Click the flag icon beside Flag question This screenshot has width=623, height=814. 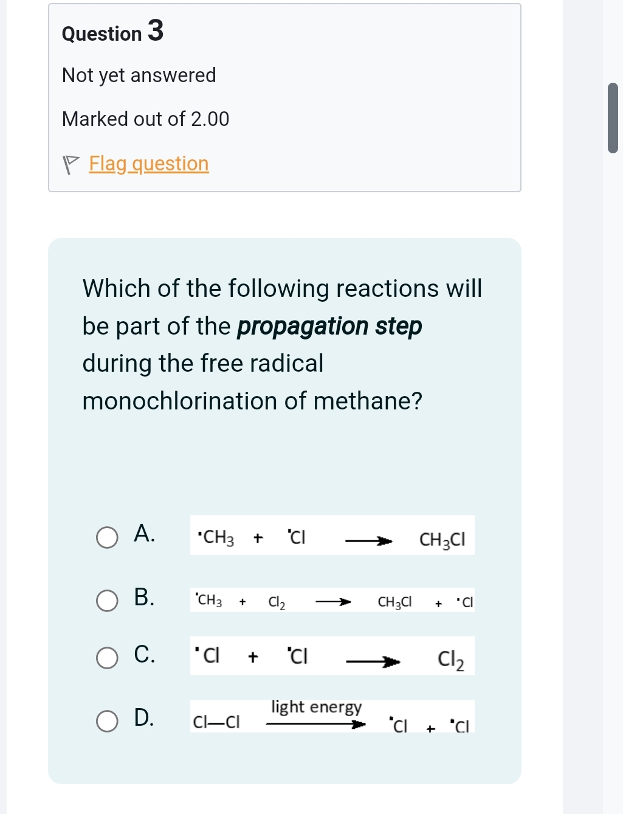71,162
